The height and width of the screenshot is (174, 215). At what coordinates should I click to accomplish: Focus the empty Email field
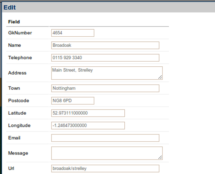(105, 138)
